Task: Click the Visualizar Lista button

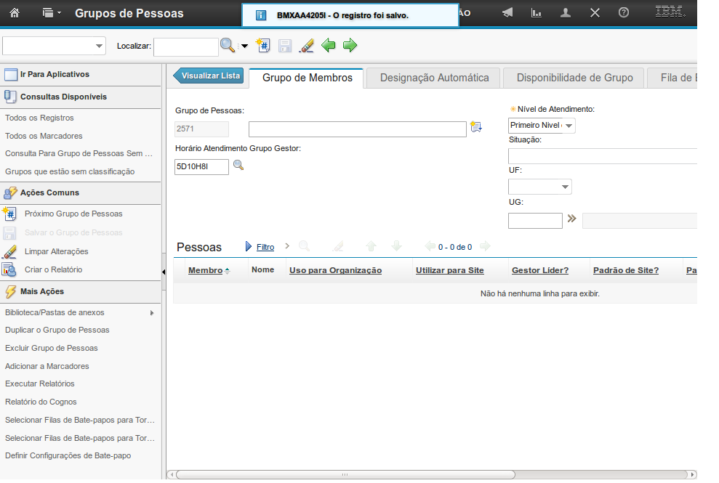Action: pos(209,76)
